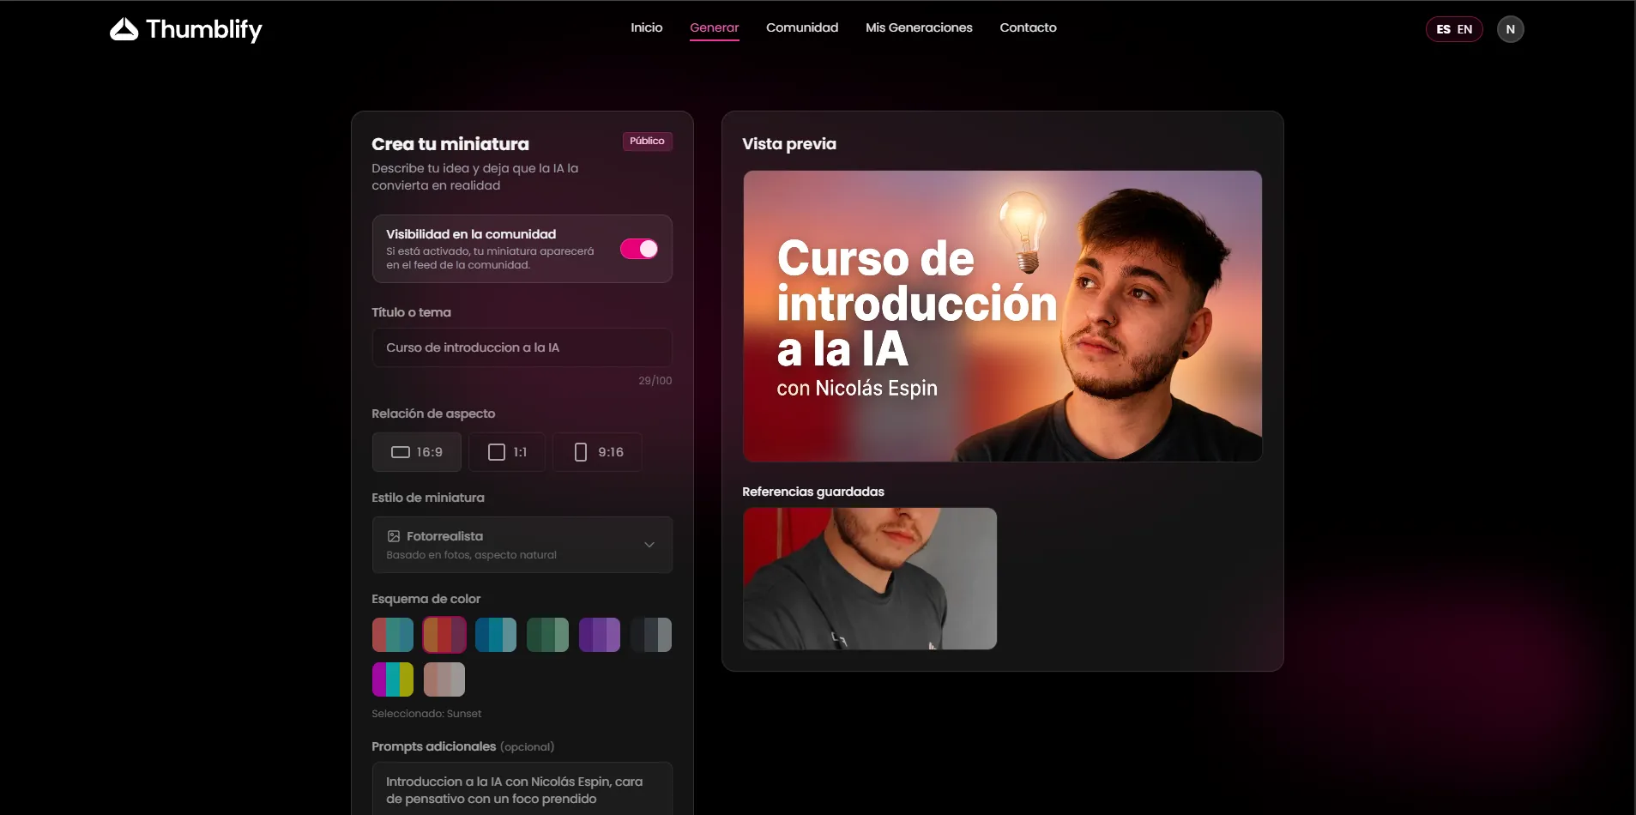Viewport: 1636px width, 815px height.
Task: Open the "N" profile avatar menu
Action: [x=1510, y=28]
